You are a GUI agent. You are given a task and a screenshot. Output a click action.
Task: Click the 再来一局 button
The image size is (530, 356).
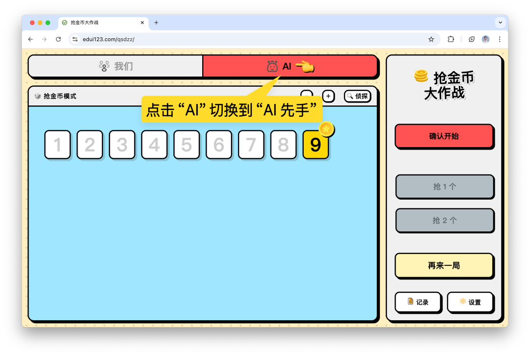(444, 265)
